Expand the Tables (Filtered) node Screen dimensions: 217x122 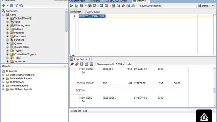coord(7,18)
